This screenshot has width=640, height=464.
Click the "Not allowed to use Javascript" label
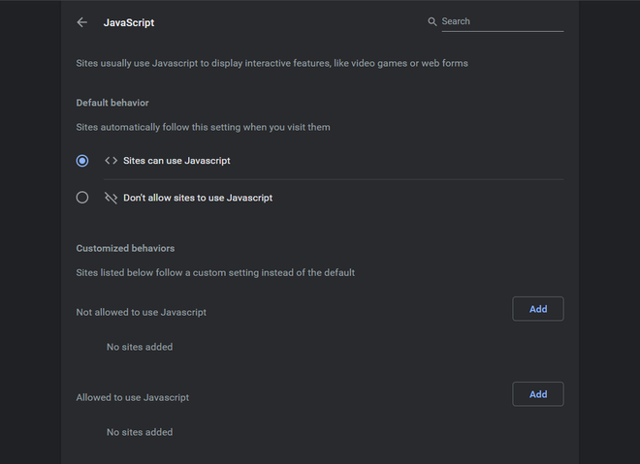coord(142,312)
